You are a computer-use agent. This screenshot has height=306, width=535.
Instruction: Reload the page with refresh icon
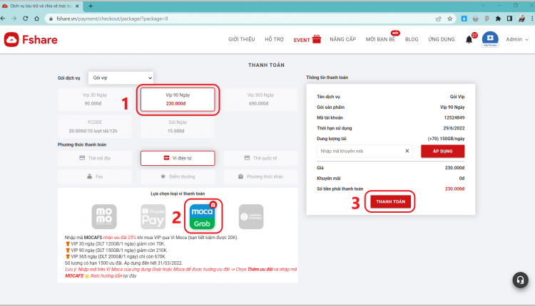25,19
